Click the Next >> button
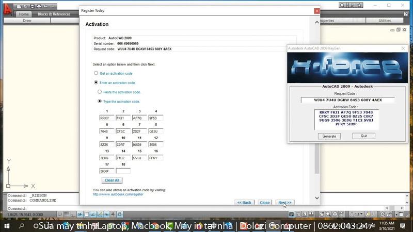The height and width of the screenshot is (232, 413). (285, 202)
